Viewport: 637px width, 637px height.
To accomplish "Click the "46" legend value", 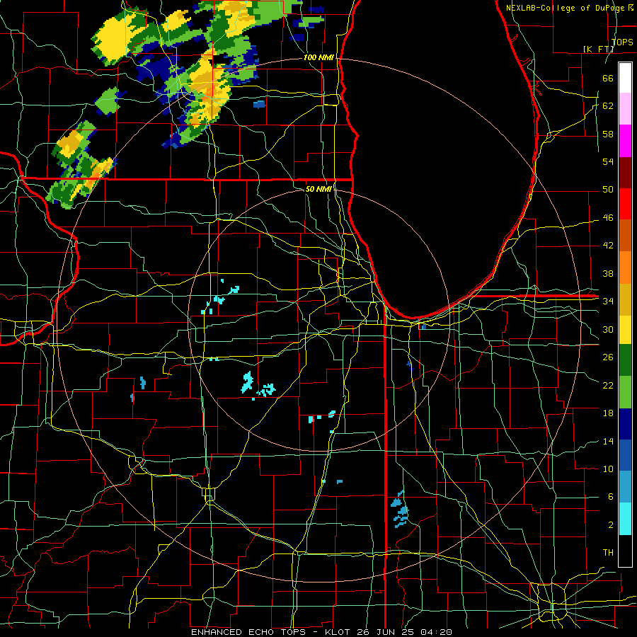I will tap(608, 218).
